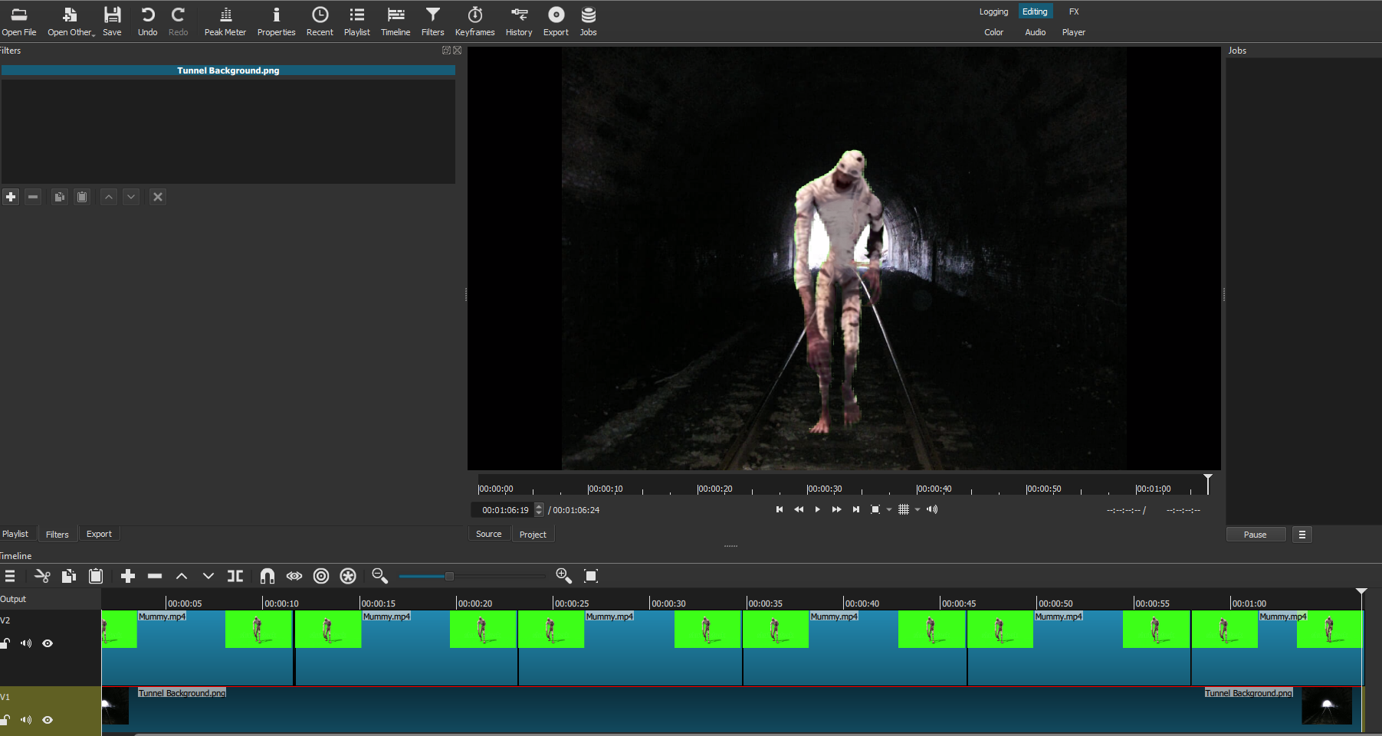Open the timeline hamburger menu
This screenshot has height=736, width=1382.
pyautogui.click(x=10, y=575)
